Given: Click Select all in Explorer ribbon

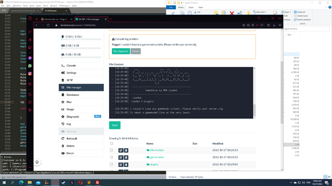Looking at the screenshot, I should point(299,12).
